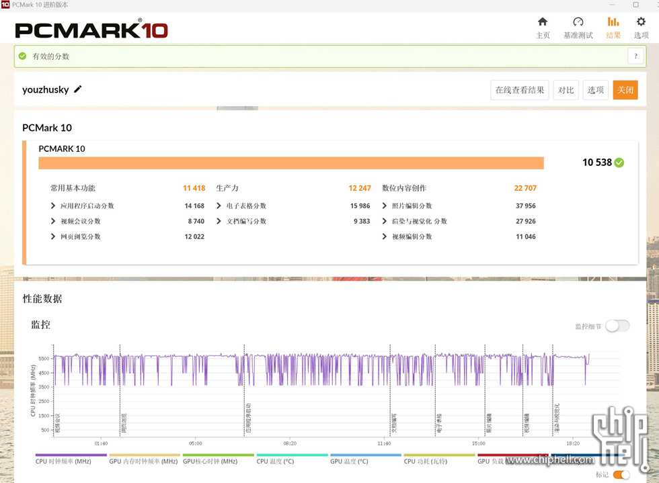Click the 网页浏览 score value 12 022
This screenshot has width=659, height=483.
(194, 236)
